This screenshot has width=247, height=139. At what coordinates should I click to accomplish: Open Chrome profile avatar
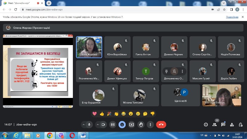point(237,10)
